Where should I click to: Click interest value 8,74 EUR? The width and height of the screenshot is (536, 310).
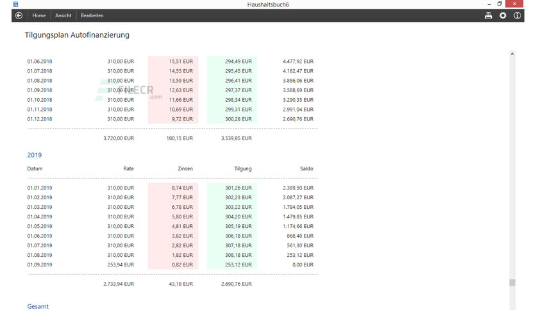point(182,188)
